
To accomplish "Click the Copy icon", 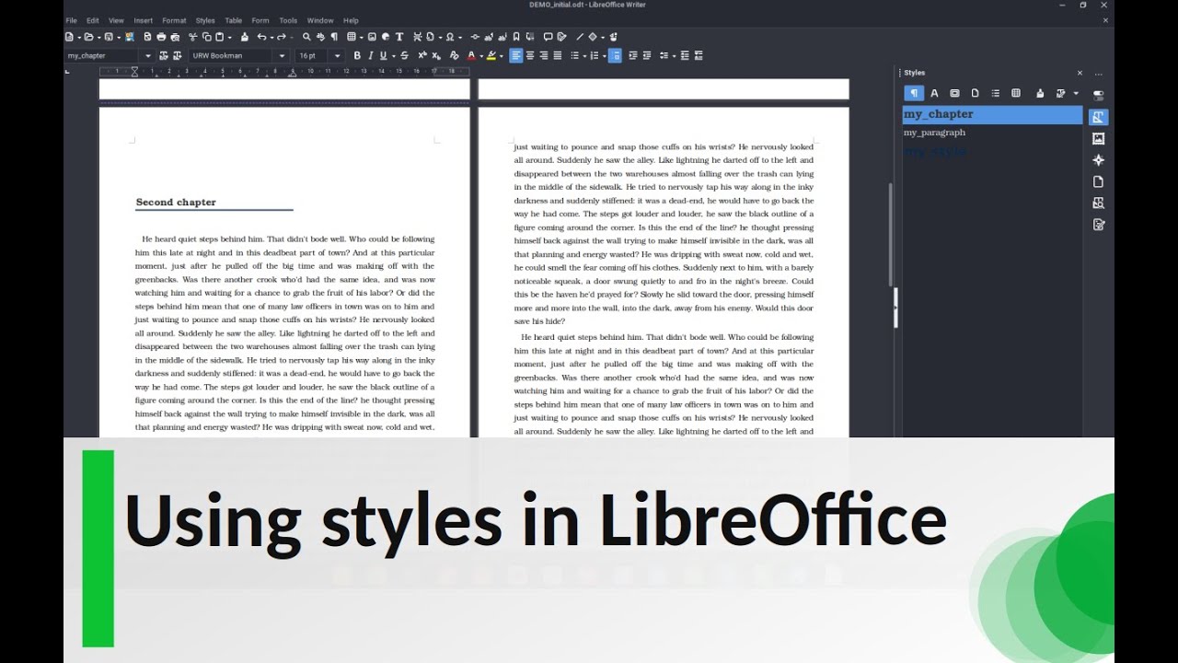I will (206, 37).
